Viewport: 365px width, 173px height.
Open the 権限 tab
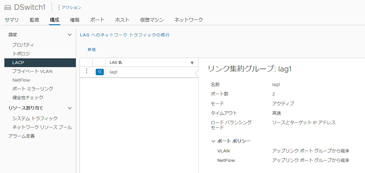coord(75,20)
